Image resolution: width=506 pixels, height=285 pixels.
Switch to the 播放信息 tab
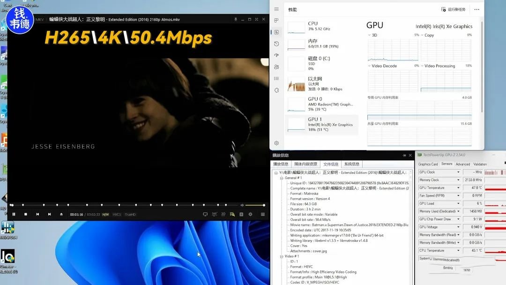point(281,164)
